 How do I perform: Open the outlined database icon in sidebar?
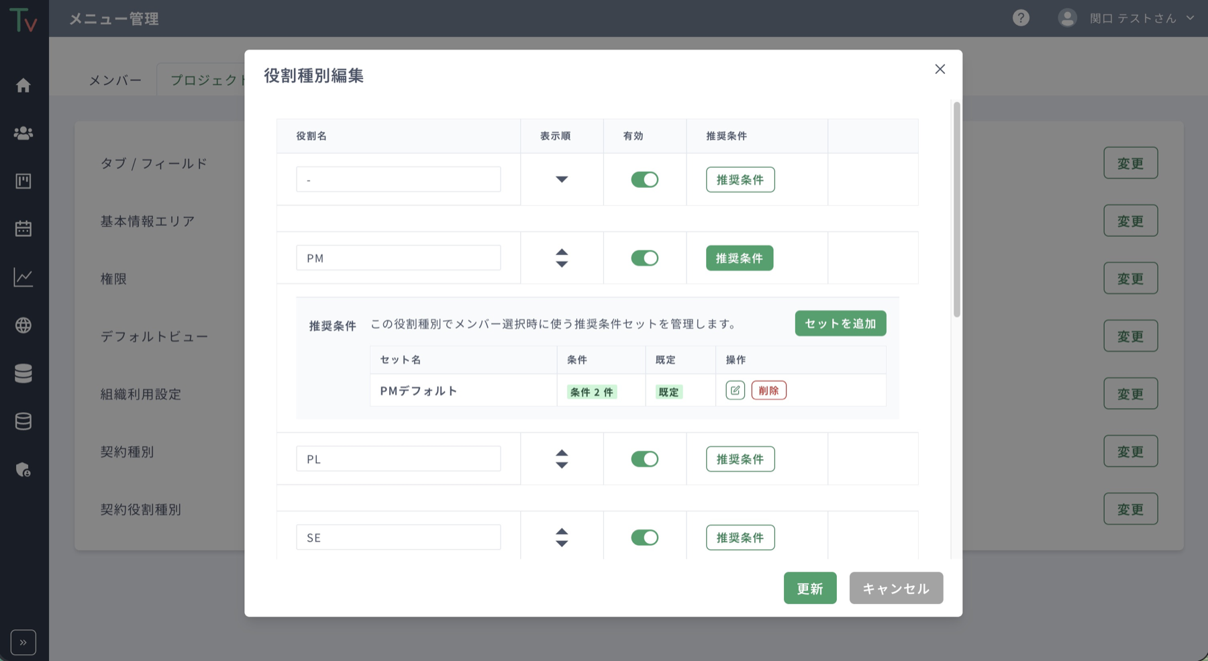23,421
